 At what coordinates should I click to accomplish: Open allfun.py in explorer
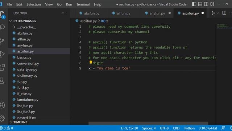(x=39, y=39)
